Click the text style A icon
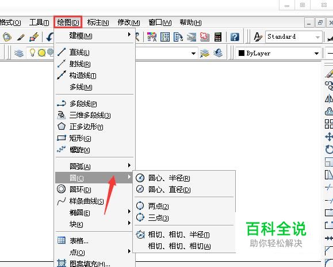This screenshot has width=333, height=267. click(x=258, y=37)
